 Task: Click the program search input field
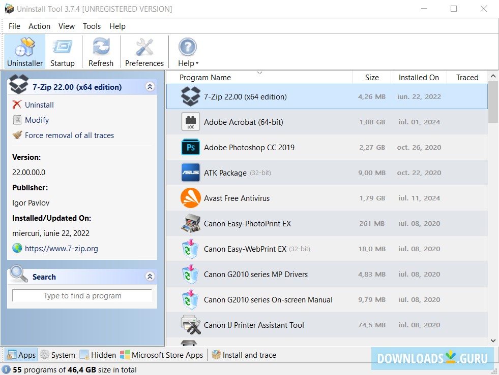click(81, 295)
